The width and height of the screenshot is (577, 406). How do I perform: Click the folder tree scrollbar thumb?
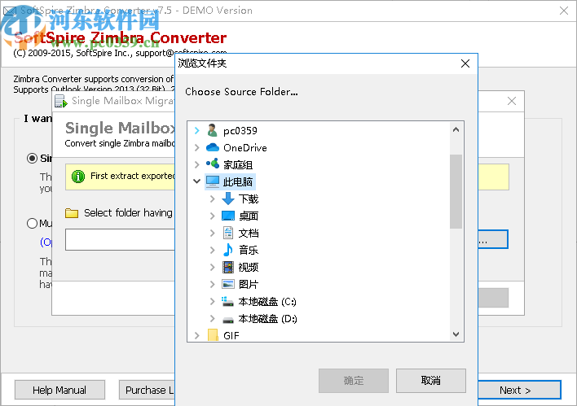[456, 191]
